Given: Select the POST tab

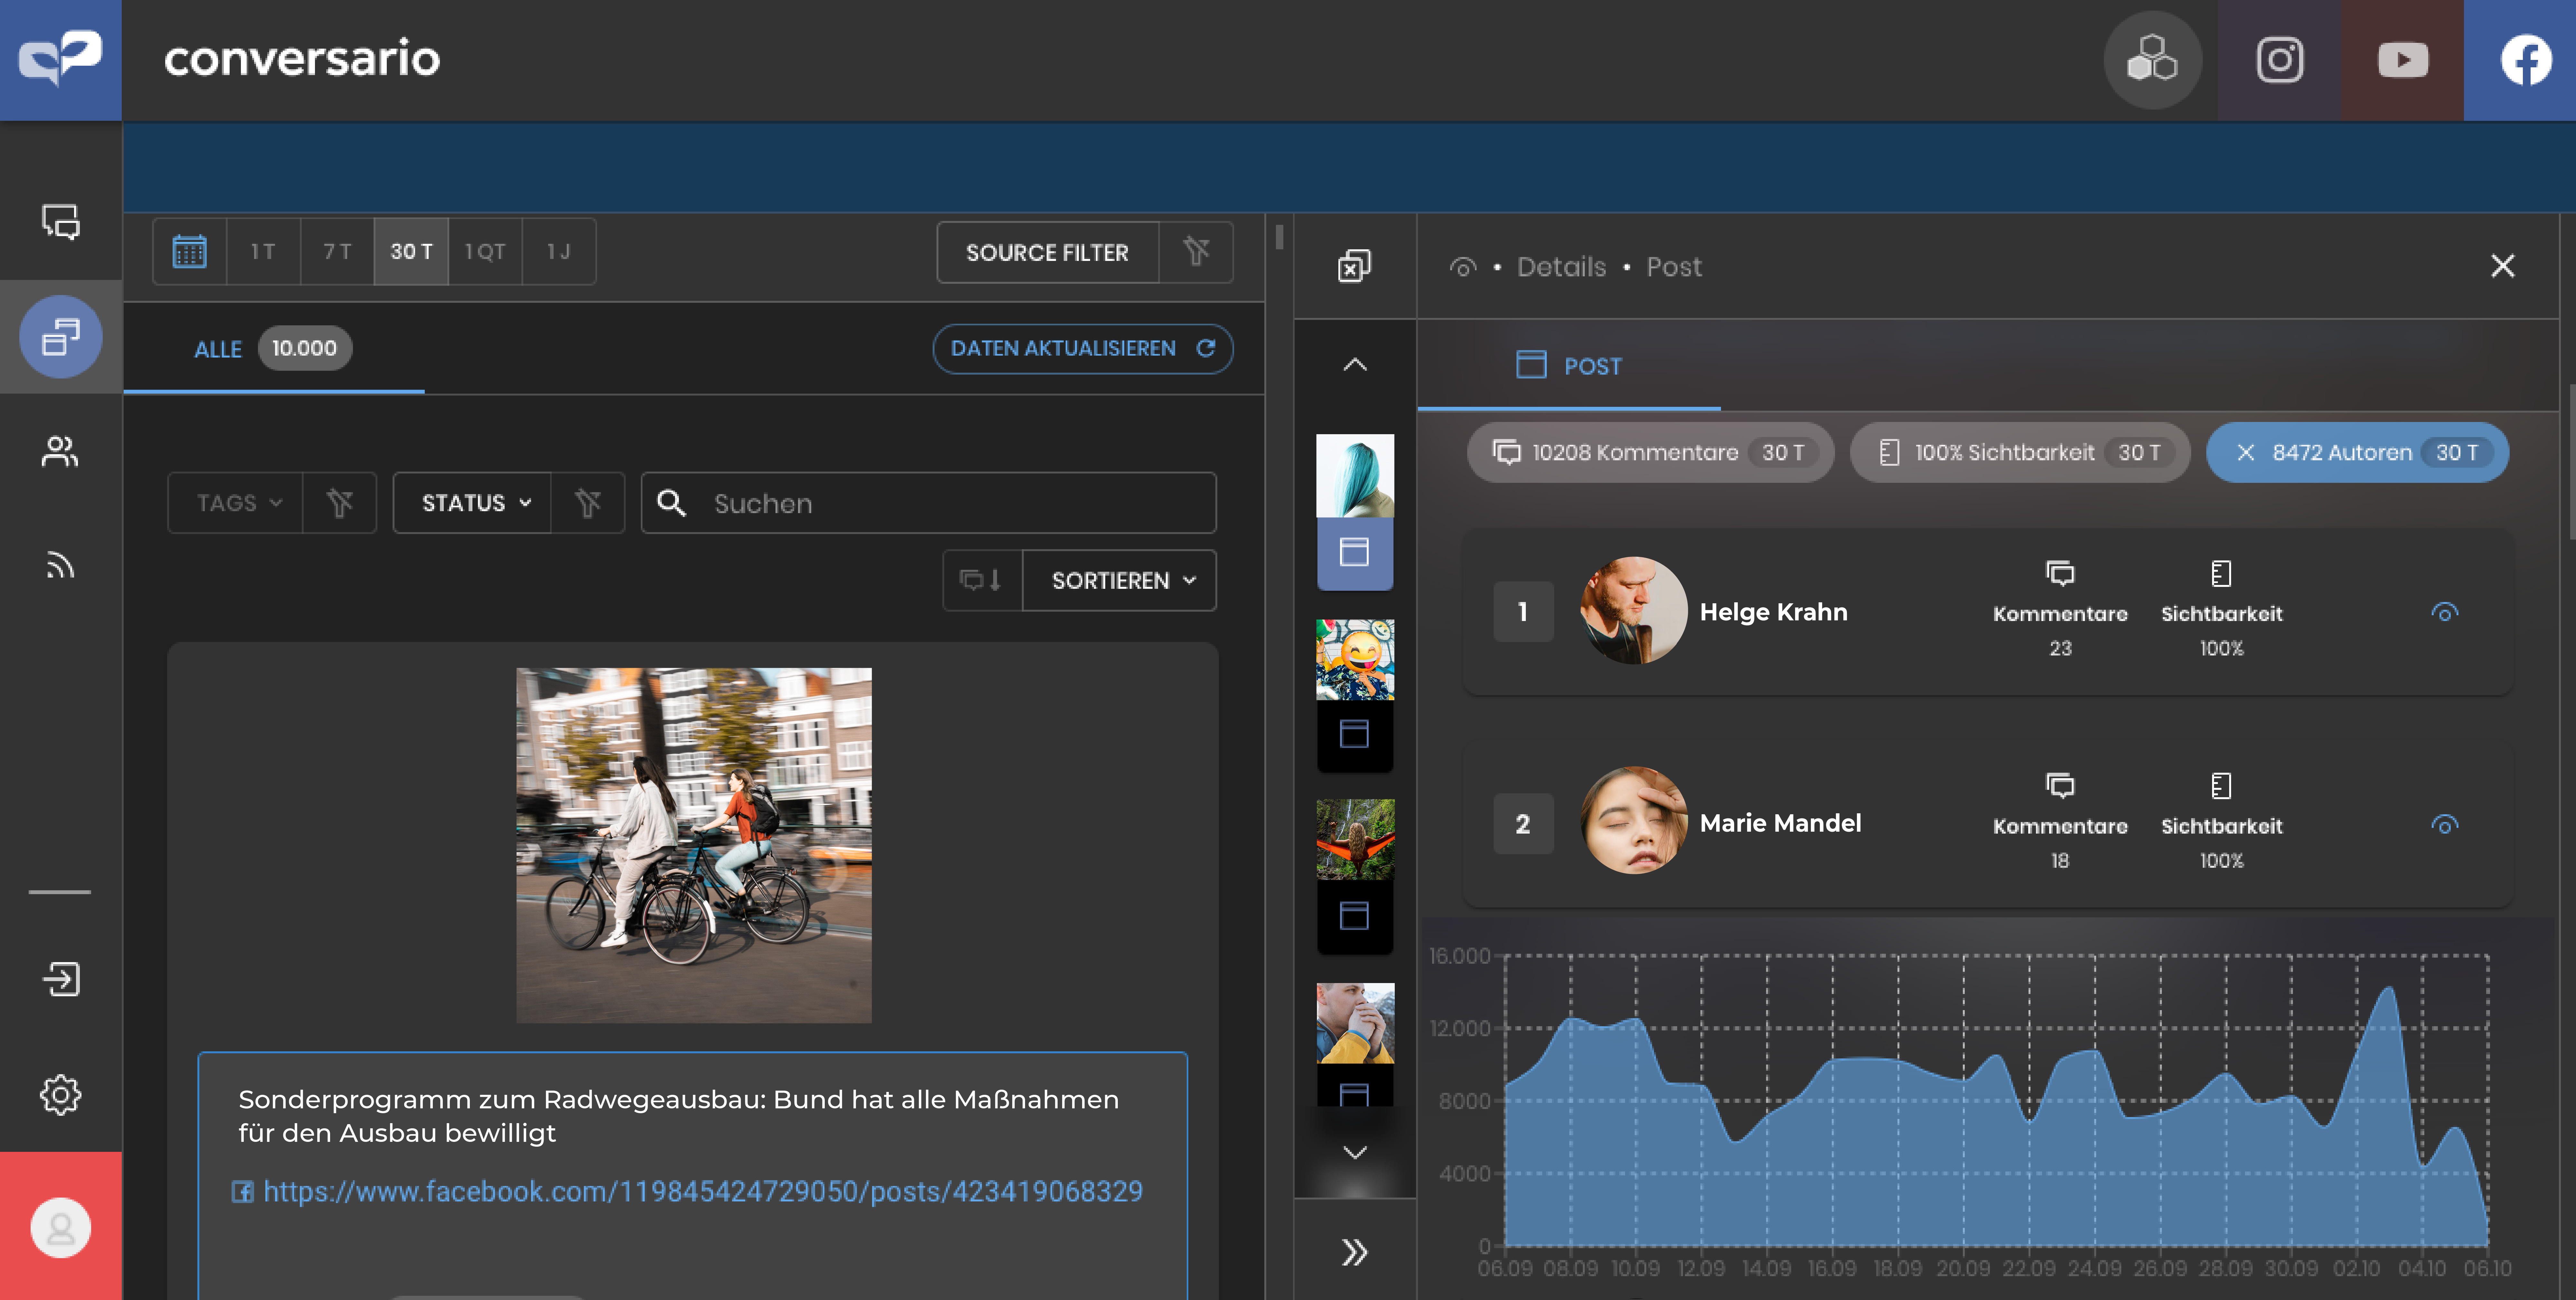Looking at the screenshot, I should (1569, 366).
